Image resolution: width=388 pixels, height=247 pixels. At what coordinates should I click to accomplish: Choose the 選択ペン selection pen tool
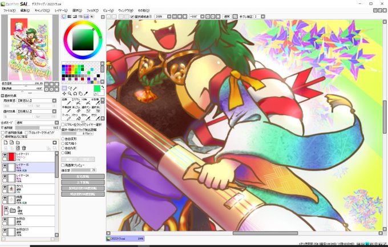pyautogui.click(x=86, y=109)
